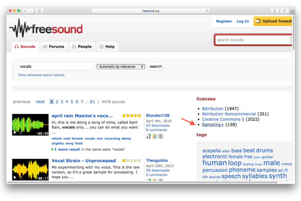The height and width of the screenshot is (201, 301).
Task: View 8 comments on april rain
Action: pyautogui.click(x=157, y=130)
